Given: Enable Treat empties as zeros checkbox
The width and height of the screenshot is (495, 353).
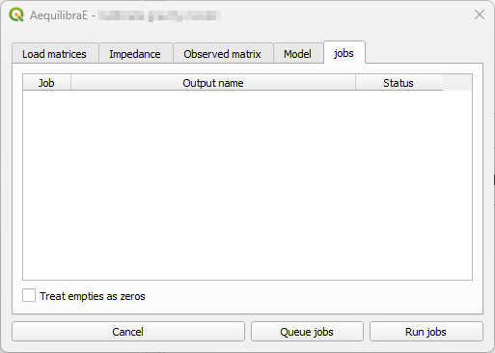Looking at the screenshot, I should click(29, 295).
